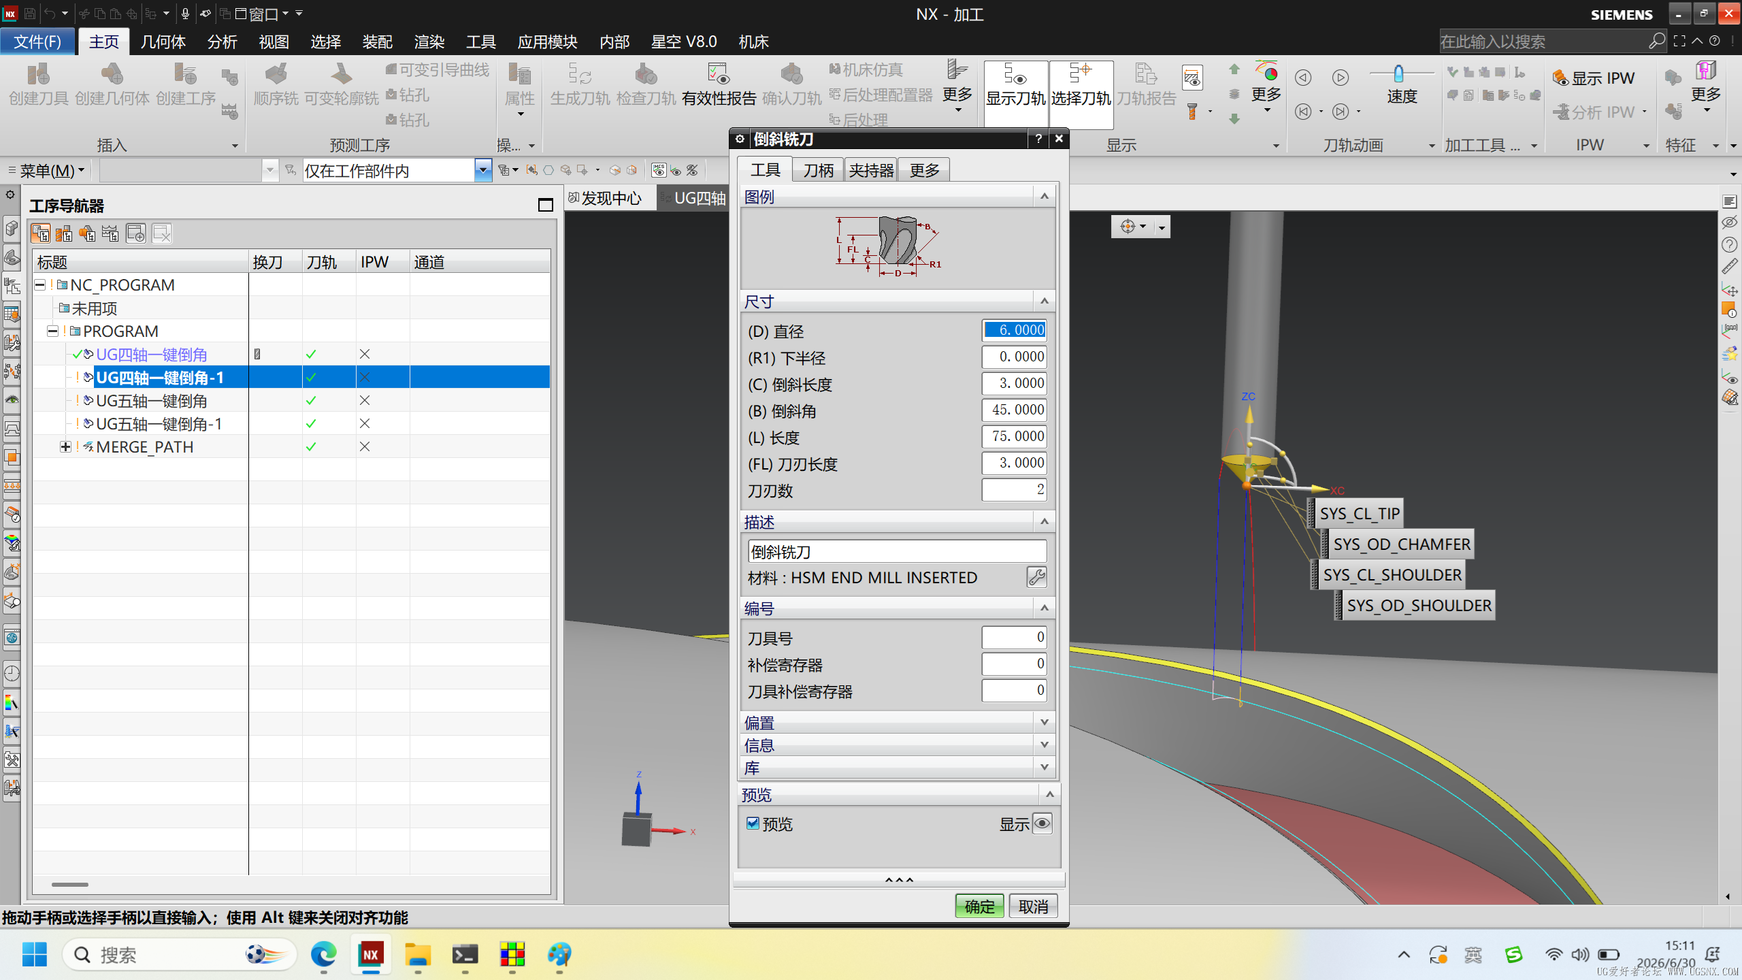Collapse the 编号 numbers section

pyautogui.click(x=1045, y=608)
